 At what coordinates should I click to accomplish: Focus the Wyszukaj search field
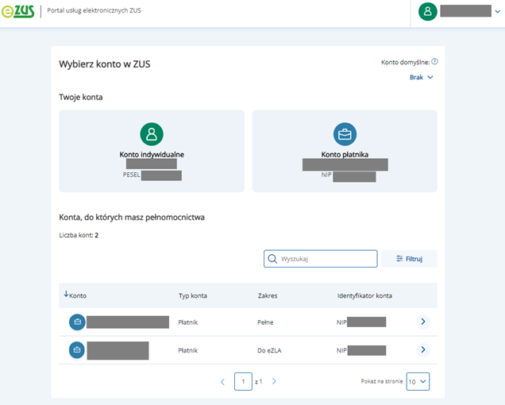tap(321, 259)
